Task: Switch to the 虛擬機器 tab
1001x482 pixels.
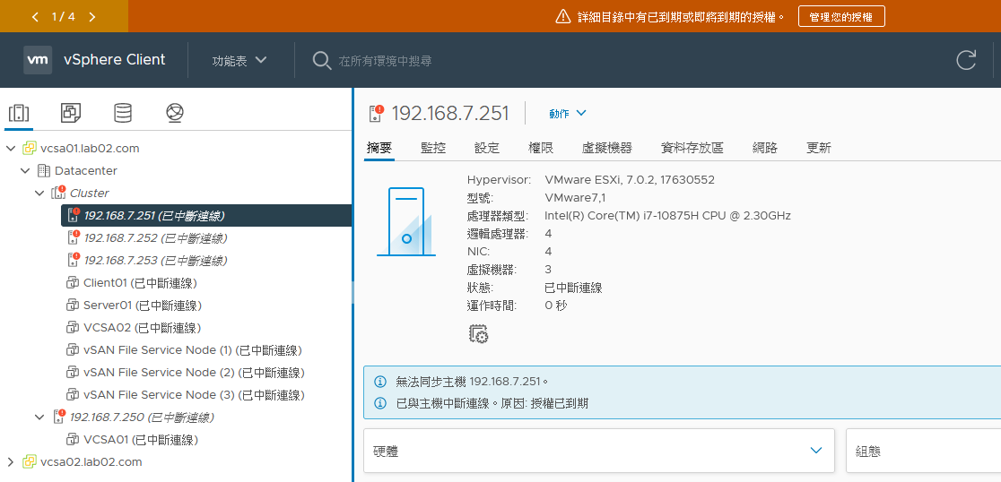Action: pyautogui.click(x=607, y=148)
